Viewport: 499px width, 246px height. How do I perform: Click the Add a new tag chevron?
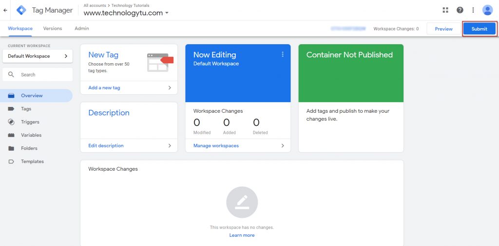point(170,88)
